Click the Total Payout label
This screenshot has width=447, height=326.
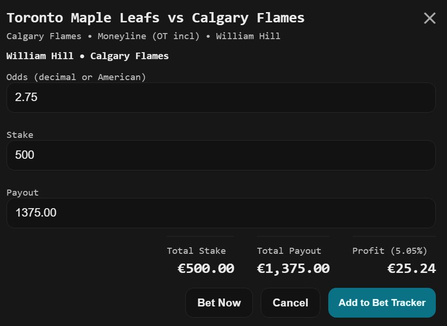pyautogui.click(x=289, y=251)
